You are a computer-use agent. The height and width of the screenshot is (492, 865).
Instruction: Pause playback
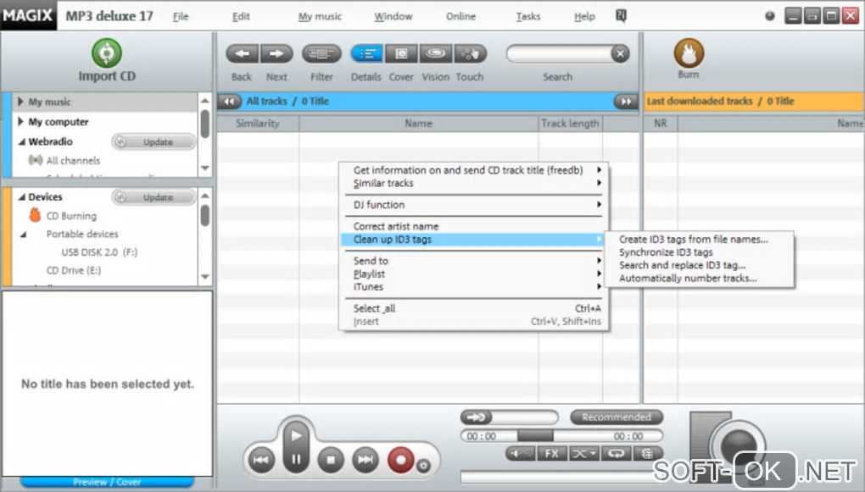click(296, 460)
